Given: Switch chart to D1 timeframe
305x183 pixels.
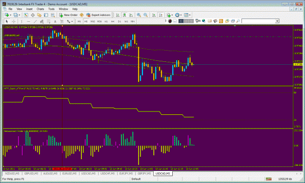Looking at the screenshot, I should 119,21.
